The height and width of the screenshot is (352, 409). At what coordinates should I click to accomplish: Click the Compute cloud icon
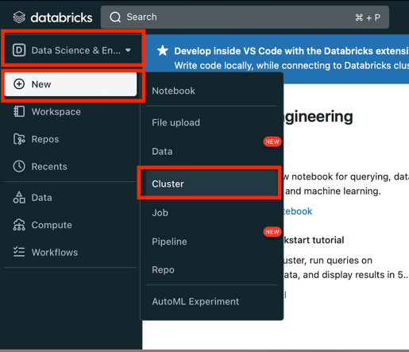19,225
